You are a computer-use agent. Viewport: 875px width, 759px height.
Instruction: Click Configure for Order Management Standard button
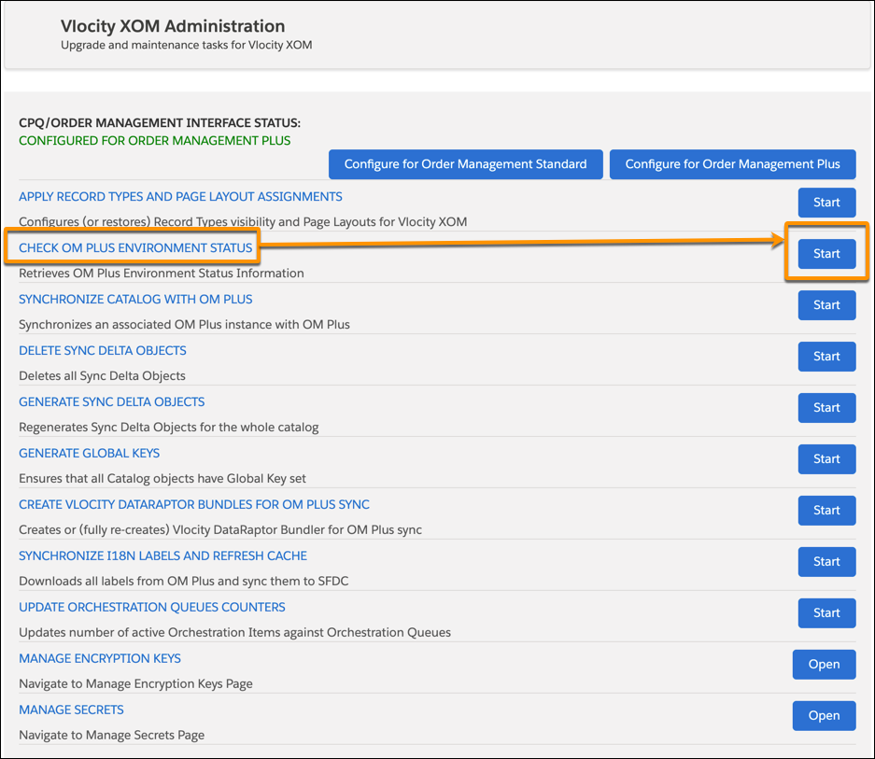click(465, 164)
